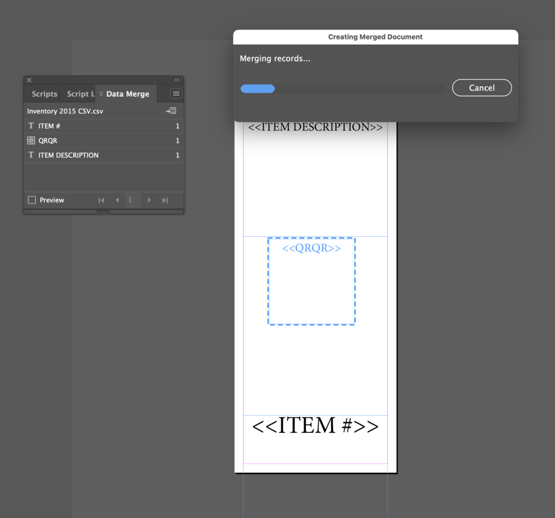Image resolution: width=555 pixels, height=518 pixels.
Task: Click the QR code icon beside QRQR field
Action: 31,140
